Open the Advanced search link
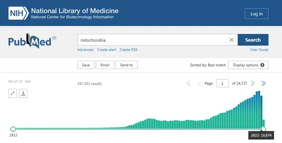The image size is (282, 143). [85, 50]
